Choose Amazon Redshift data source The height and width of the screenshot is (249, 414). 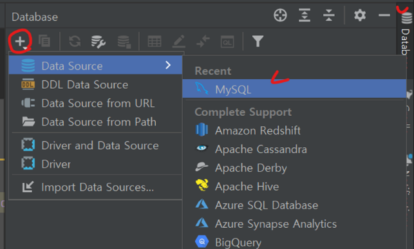pyautogui.click(x=294, y=131)
